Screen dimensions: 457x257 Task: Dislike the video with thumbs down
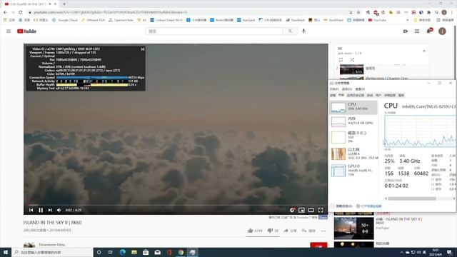click(x=270, y=231)
